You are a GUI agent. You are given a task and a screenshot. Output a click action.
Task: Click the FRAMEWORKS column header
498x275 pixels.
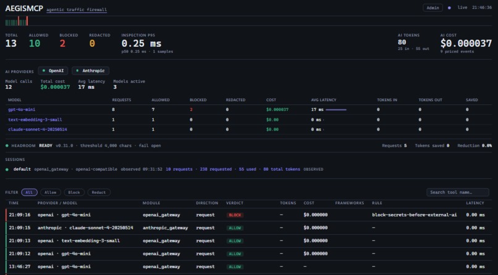pyautogui.click(x=349, y=203)
